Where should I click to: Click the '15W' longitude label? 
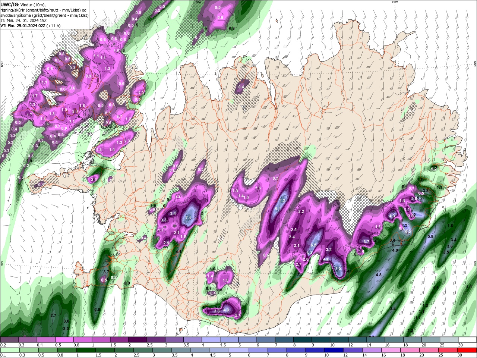tap(395, 2)
